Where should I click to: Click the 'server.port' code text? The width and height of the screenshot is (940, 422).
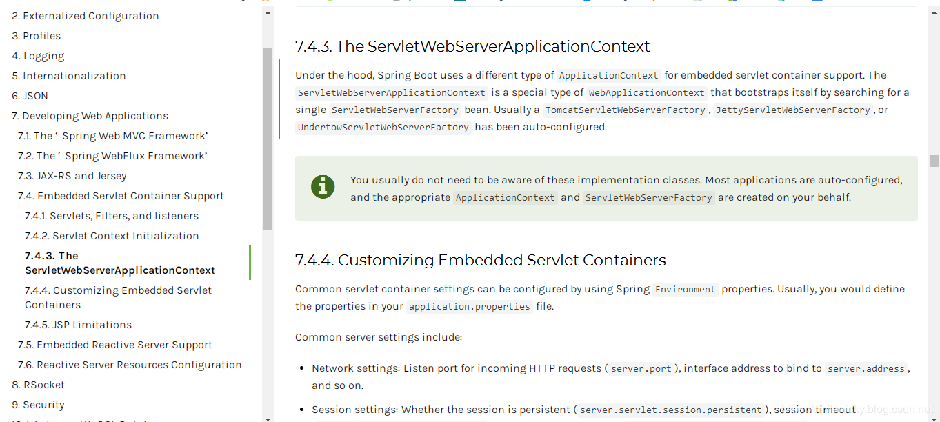[x=641, y=369]
